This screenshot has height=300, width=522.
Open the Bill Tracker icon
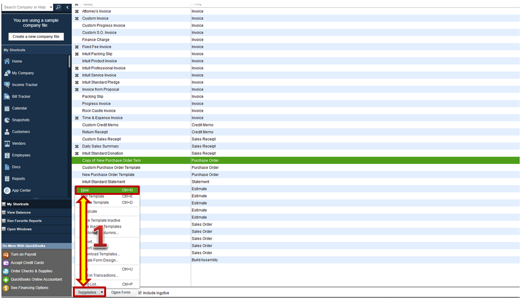7,97
